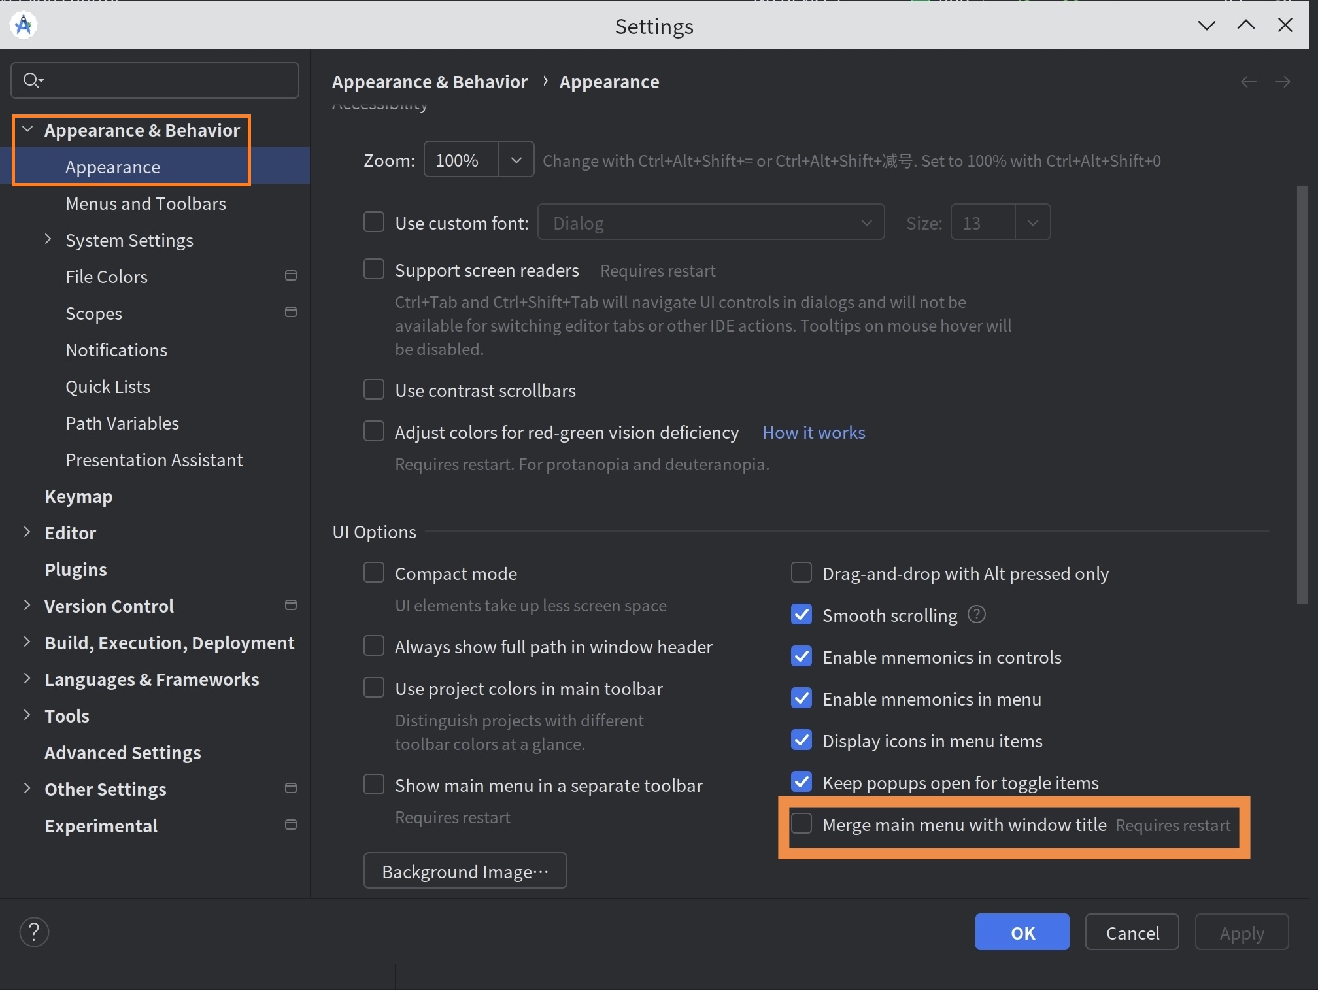Viewport: 1318px width, 990px height.
Task: Check Merge main menu with window title
Action: click(802, 824)
